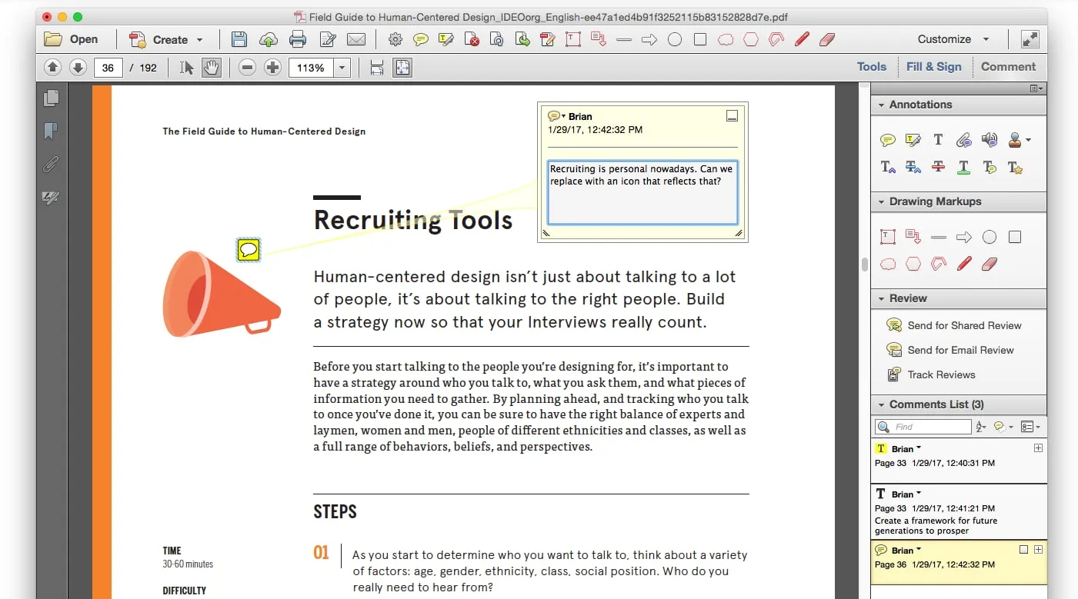Zoom out using the minus button
The image size is (1078, 599).
(247, 68)
